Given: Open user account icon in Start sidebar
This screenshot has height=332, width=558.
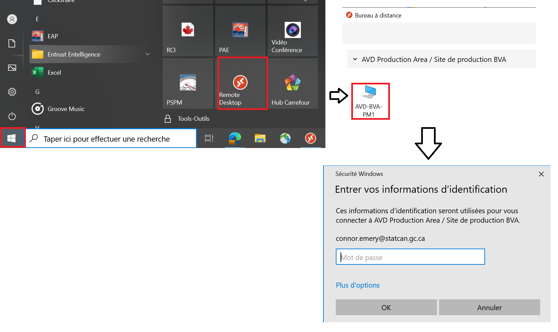Looking at the screenshot, I should pos(12,19).
